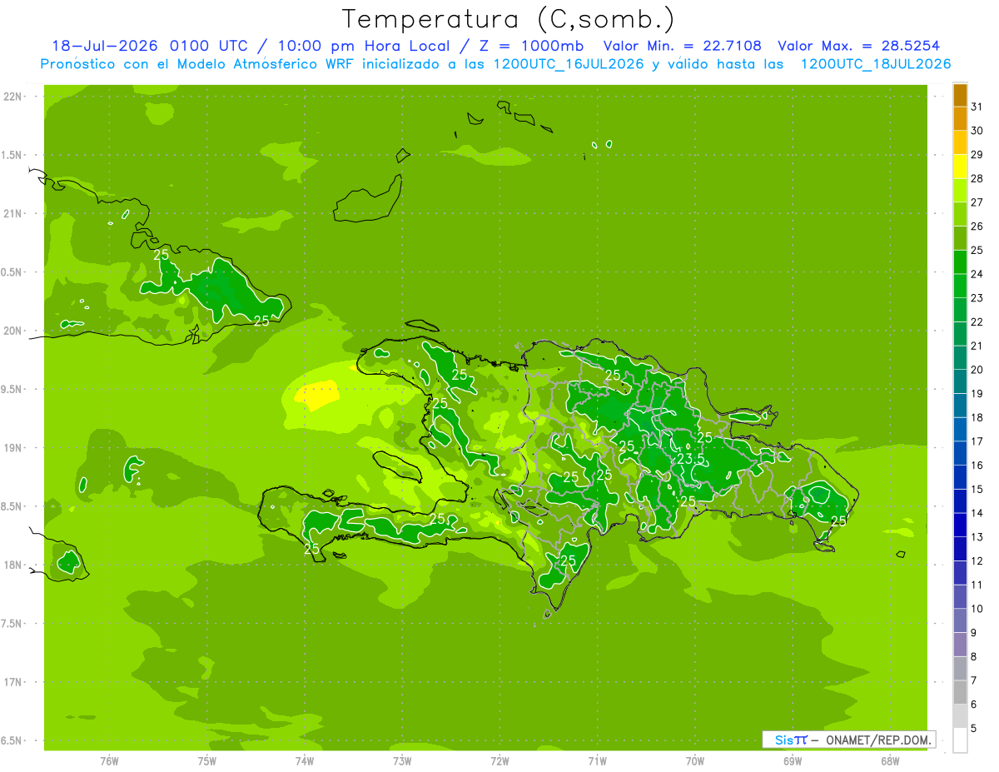Click the '70W' longitude label
The height and width of the screenshot is (772, 999).
click(695, 761)
